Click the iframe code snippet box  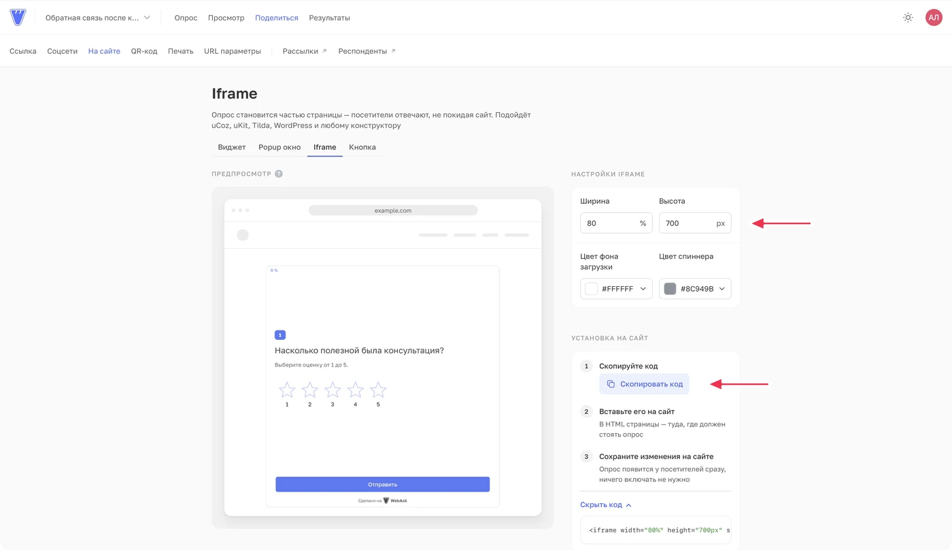click(x=656, y=530)
